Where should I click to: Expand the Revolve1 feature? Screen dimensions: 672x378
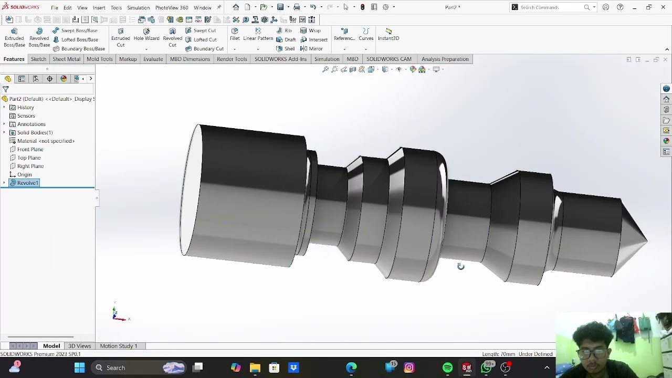pos(4,183)
